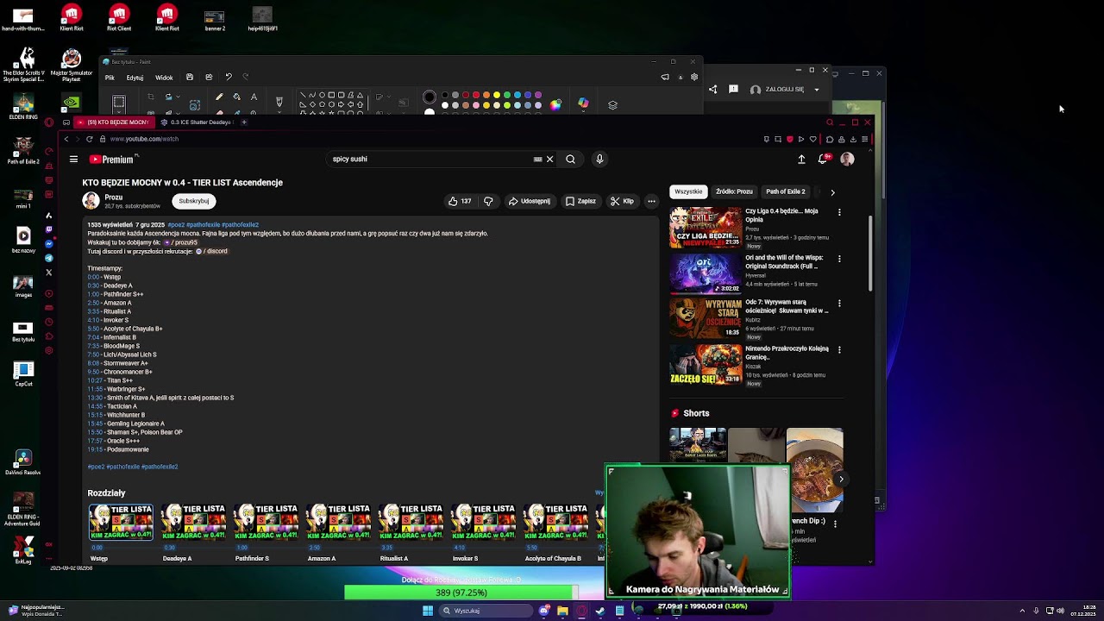This screenshot has width=1104, height=621.
Task: Open the Prozu channel name link
Action: [114, 198]
